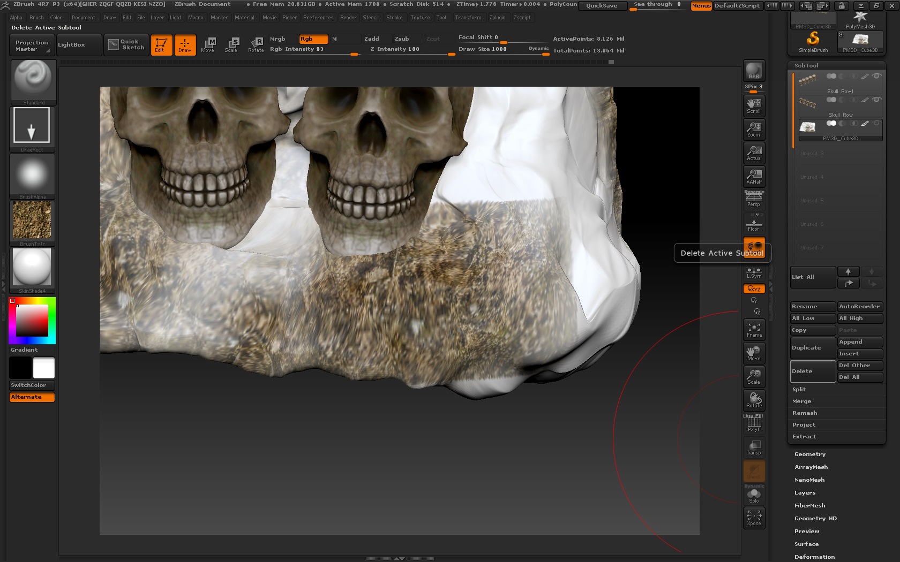
Task: Switch to the Zplugin menu
Action: [x=498, y=18]
